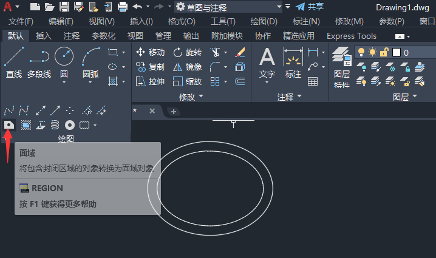
Task: Choose the Explode box icon
Action: click(240, 67)
